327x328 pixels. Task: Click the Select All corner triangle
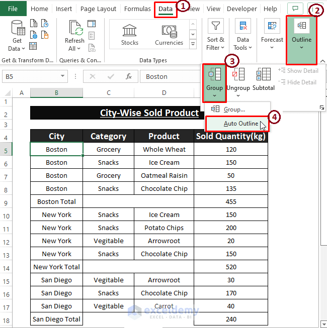(7, 92)
